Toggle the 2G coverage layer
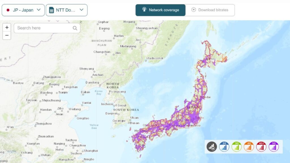 pyautogui.click(x=224, y=147)
